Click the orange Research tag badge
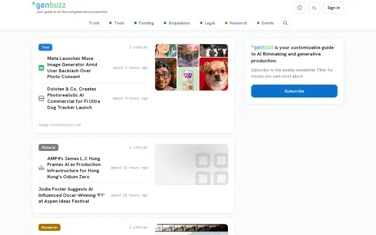 (x=49, y=227)
